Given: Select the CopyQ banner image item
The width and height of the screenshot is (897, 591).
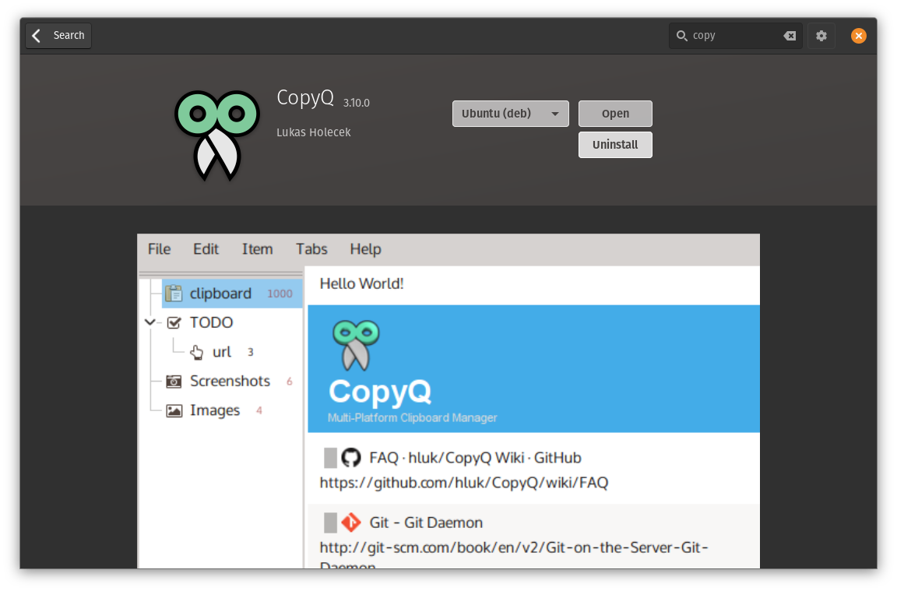Looking at the screenshot, I should pyautogui.click(x=533, y=369).
